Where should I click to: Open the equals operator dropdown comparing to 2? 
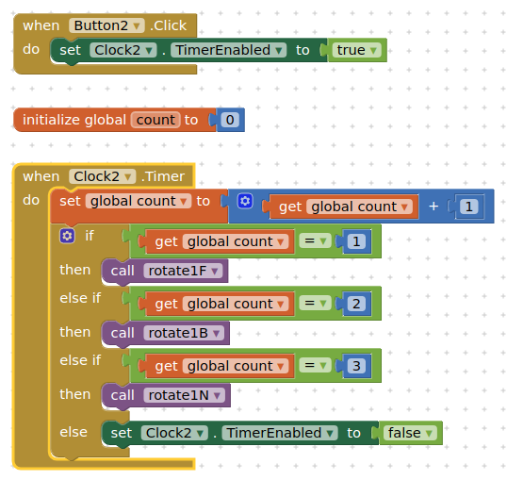tap(315, 304)
